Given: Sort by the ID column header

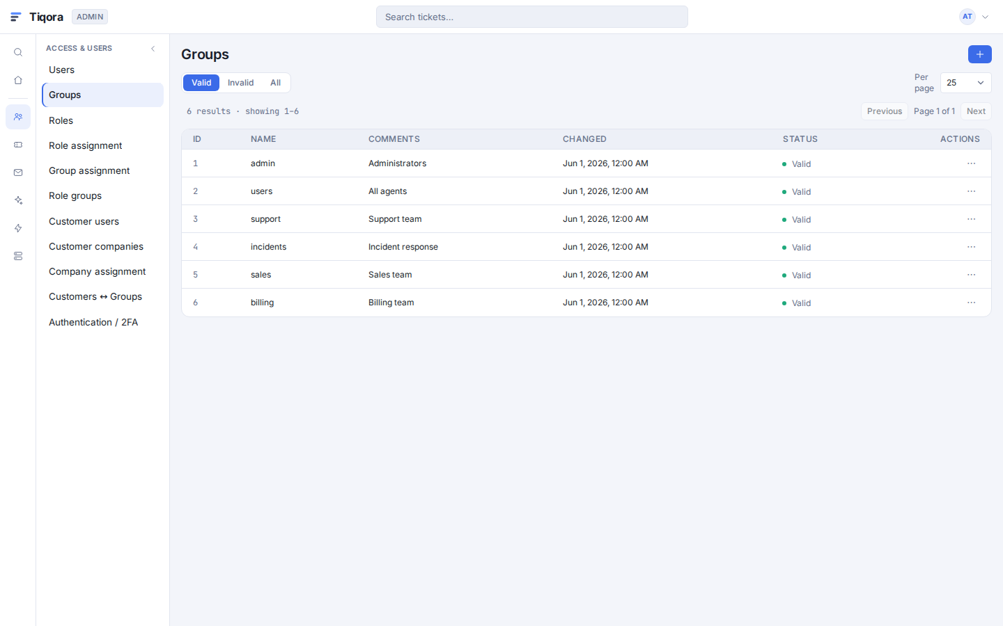Looking at the screenshot, I should click(197, 139).
